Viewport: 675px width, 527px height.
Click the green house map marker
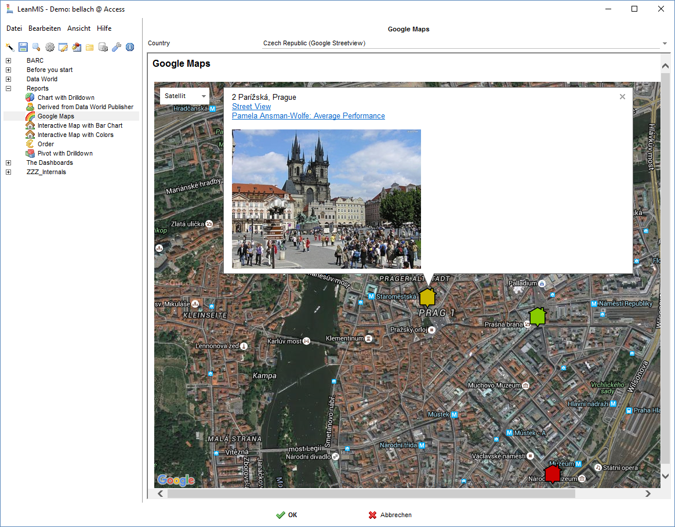point(538,316)
